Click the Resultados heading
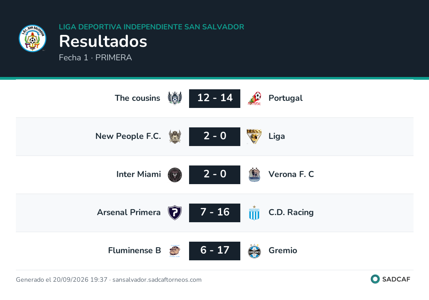This screenshot has width=429, height=300. tap(103, 41)
